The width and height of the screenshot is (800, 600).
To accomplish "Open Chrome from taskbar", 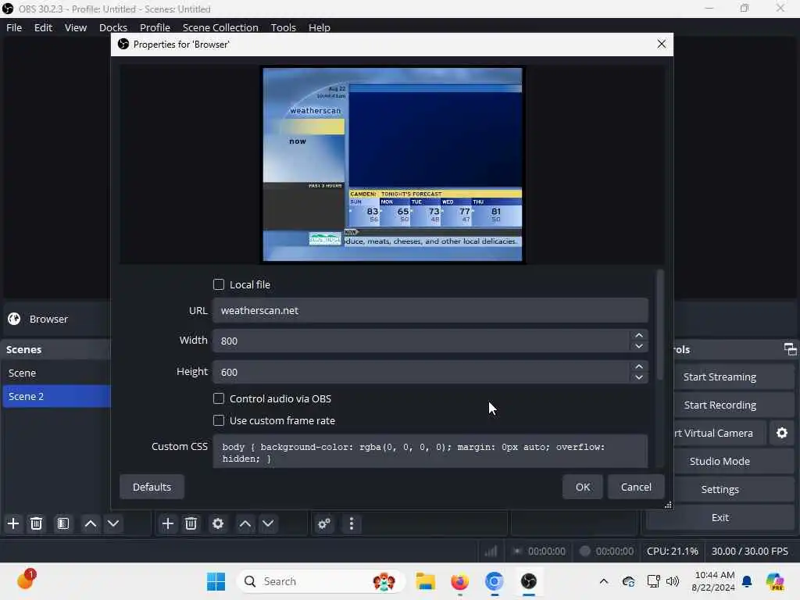I will (x=494, y=581).
